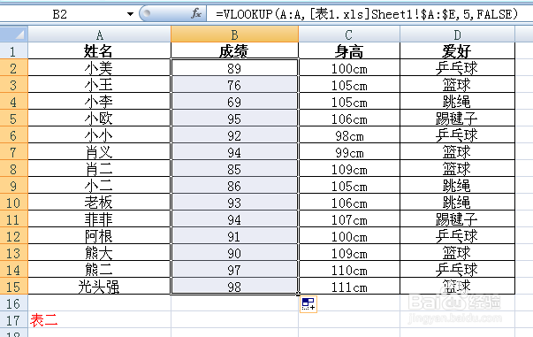Select height cell 99cm

(x=349, y=151)
